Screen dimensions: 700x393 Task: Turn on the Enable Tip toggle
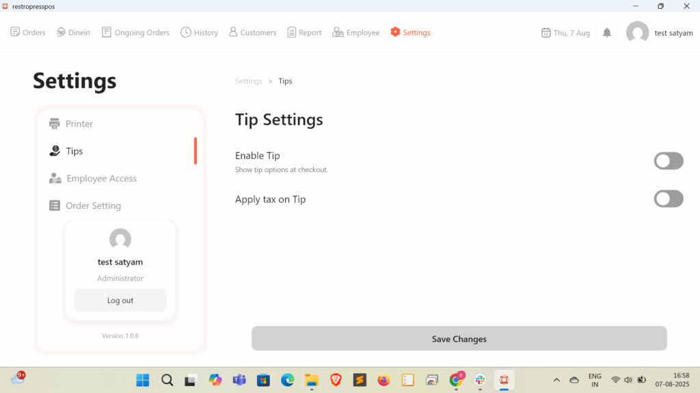pos(668,161)
